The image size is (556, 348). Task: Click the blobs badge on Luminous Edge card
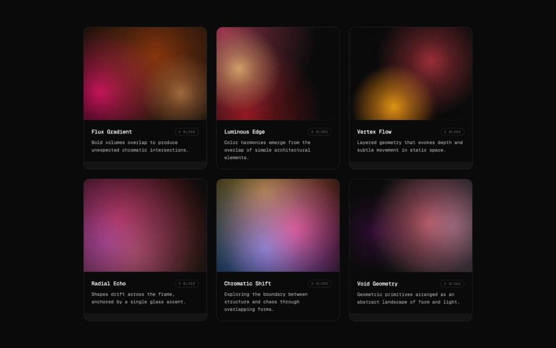320,132
